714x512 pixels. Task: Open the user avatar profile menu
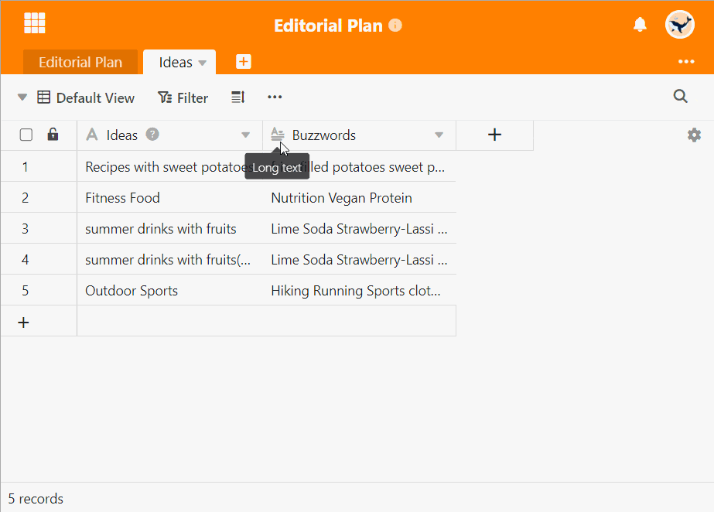coord(679,25)
